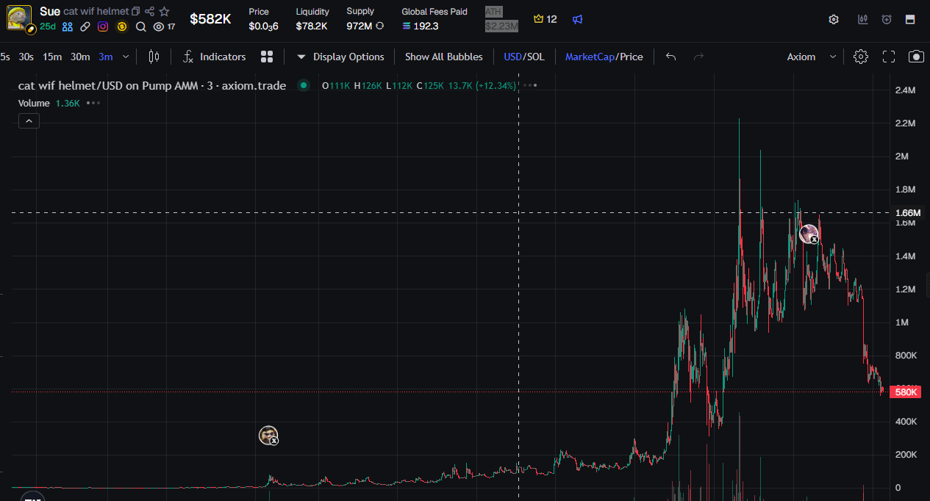Click the Global Fees Paid 192.3 value

coord(421,26)
